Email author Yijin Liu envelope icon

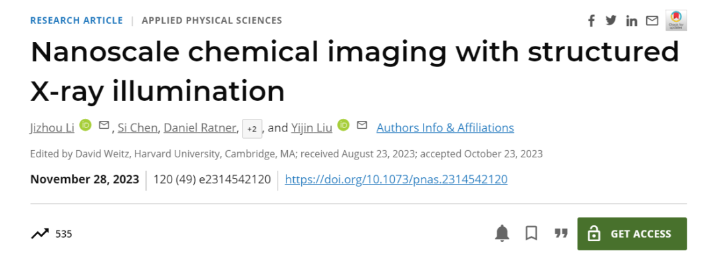362,125
